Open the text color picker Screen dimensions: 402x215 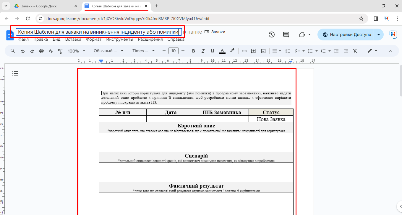coord(222,51)
